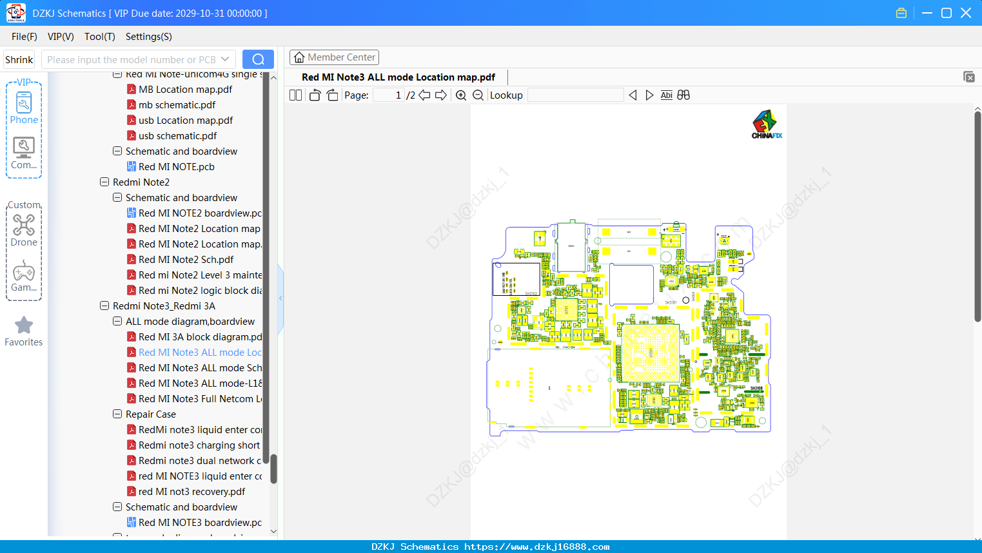Click the Shrink button
This screenshot has height=553, width=982.
coord(19,59)
